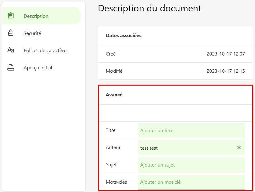Image resolution: width=255 pixels, height=192 pixels.
Task: Click into the Auteur field containing test test
Action: pyautogui.click(x=187, y=148)
